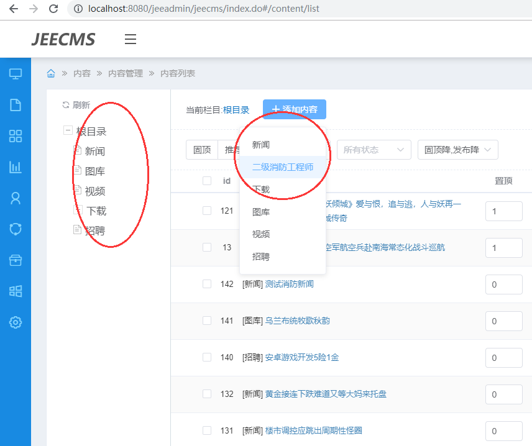532x446 pixels.
Task: Reload the page with refresh icon
Action: [x=53, y=9]
